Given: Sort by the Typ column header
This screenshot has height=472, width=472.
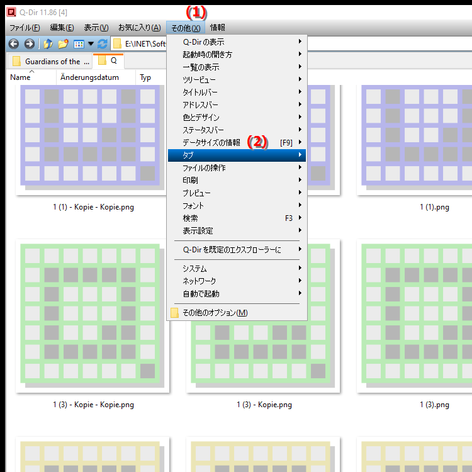Looking at the screenshot, I should (145, 77).
